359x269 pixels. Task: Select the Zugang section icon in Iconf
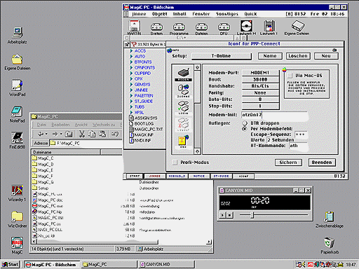[184, 91]
